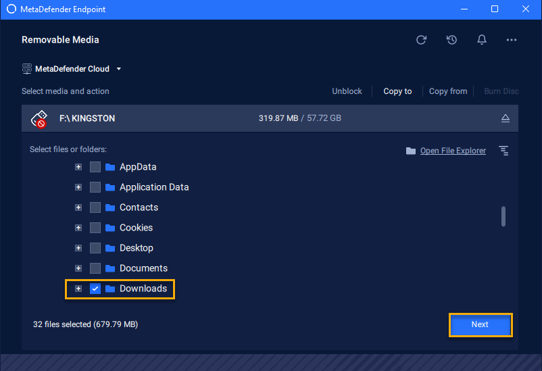Click the Cookies folder icon
The height and width of the screenshot is (371, 542).
(x=110, y=228)
